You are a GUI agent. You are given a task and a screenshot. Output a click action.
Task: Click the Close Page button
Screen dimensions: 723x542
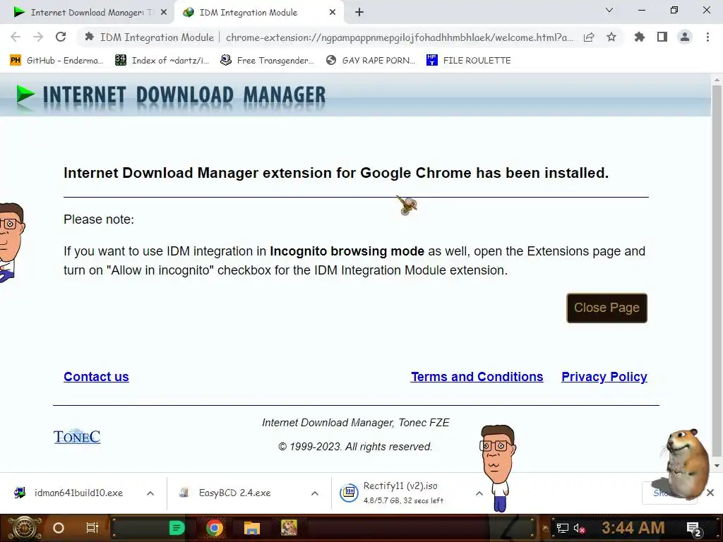[x=607, y=308]
